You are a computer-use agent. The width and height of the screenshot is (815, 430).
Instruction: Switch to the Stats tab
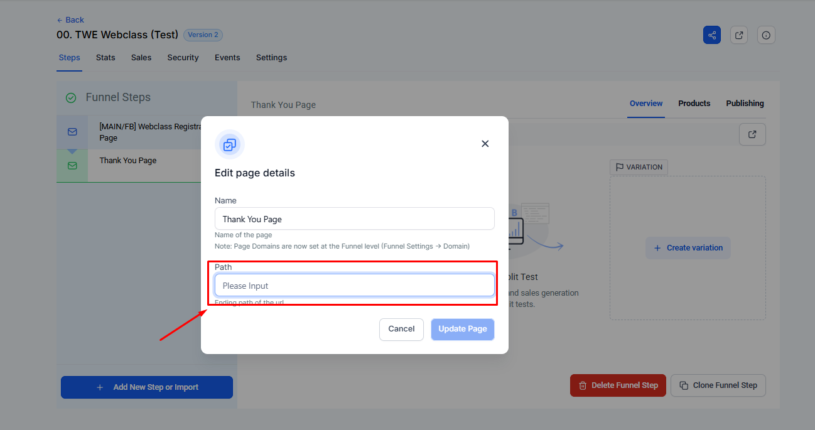click(105, 58)
